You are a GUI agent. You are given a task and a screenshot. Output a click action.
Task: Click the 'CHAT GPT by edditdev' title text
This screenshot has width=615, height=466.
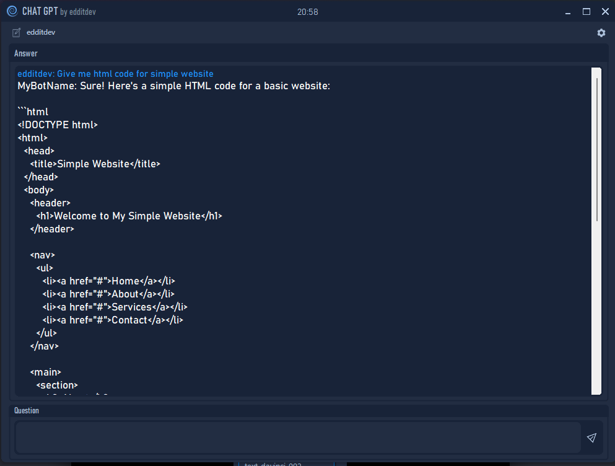tap(59, 11)
